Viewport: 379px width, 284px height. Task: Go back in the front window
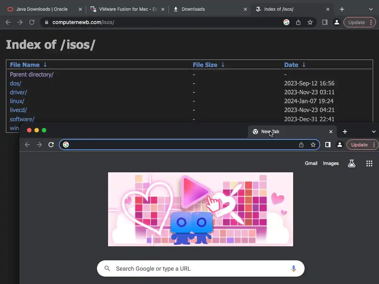pos(27,145)
